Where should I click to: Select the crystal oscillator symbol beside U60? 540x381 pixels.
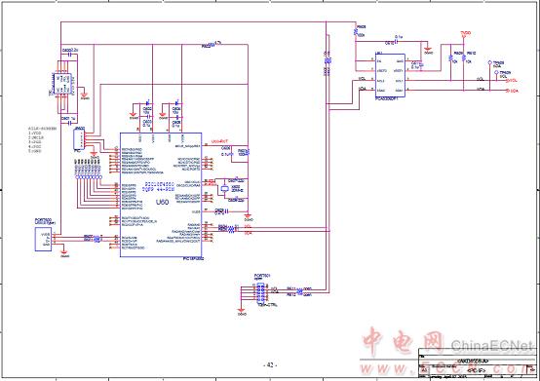click(x=225, y=189)
